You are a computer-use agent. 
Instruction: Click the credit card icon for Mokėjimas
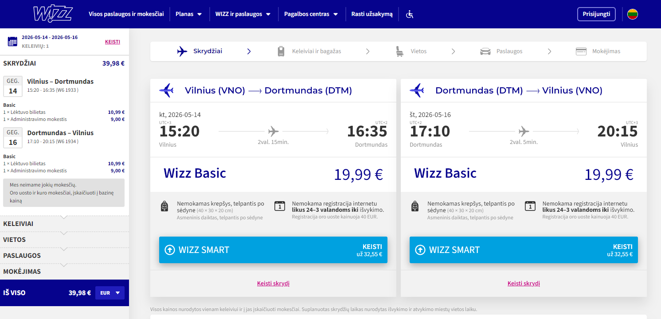point(581,51)
